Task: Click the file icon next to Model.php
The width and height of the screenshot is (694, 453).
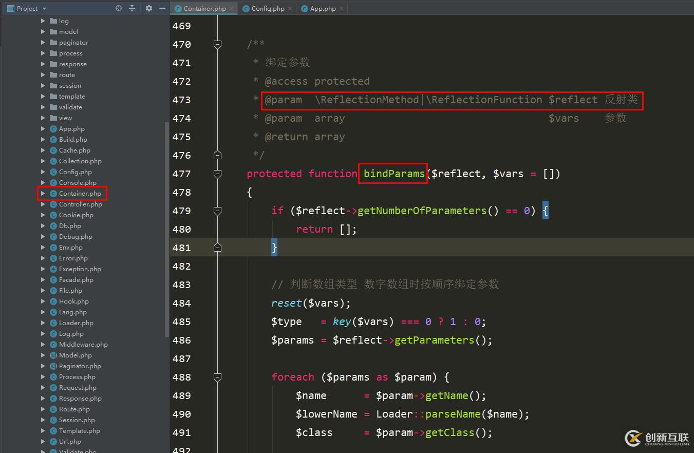Action: [x=53, y=355]
